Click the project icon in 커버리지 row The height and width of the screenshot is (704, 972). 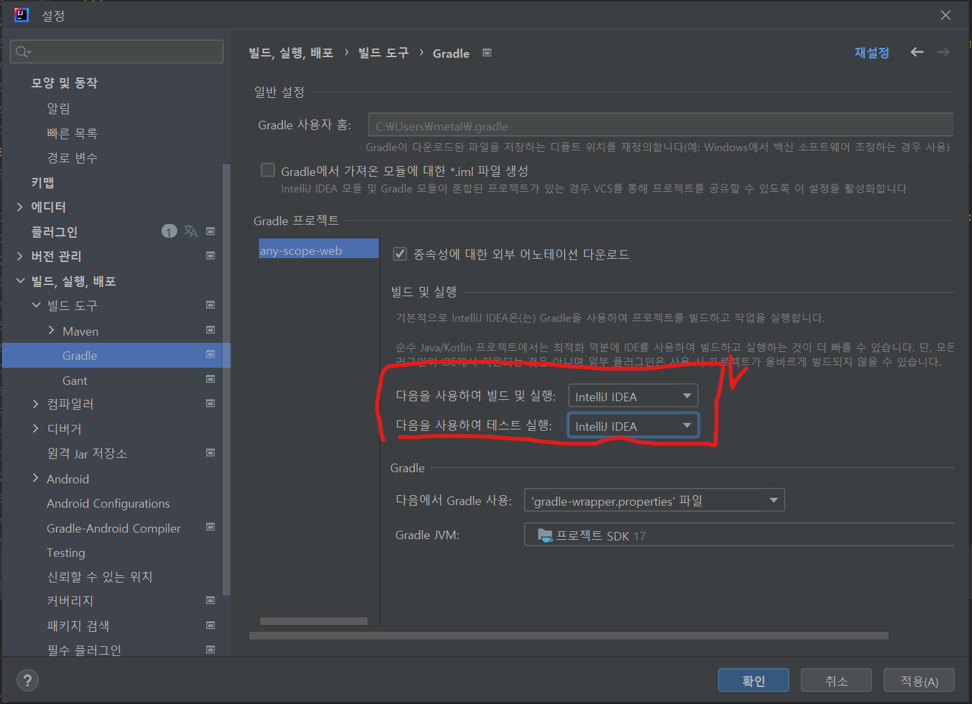click(211, 600)
